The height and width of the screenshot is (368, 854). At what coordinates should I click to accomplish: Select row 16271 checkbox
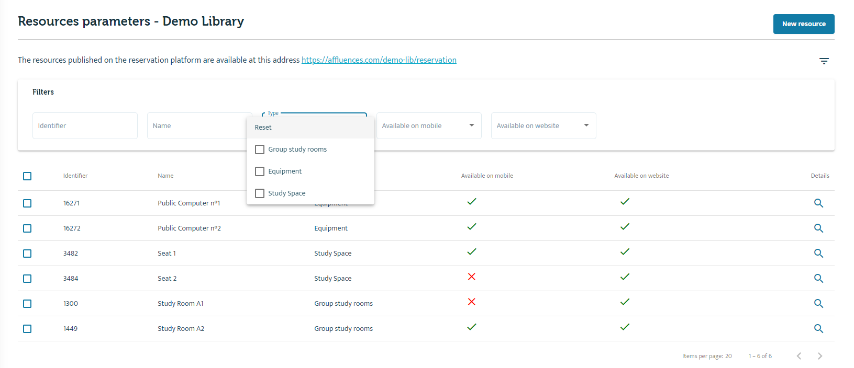(x=27, y=203)
